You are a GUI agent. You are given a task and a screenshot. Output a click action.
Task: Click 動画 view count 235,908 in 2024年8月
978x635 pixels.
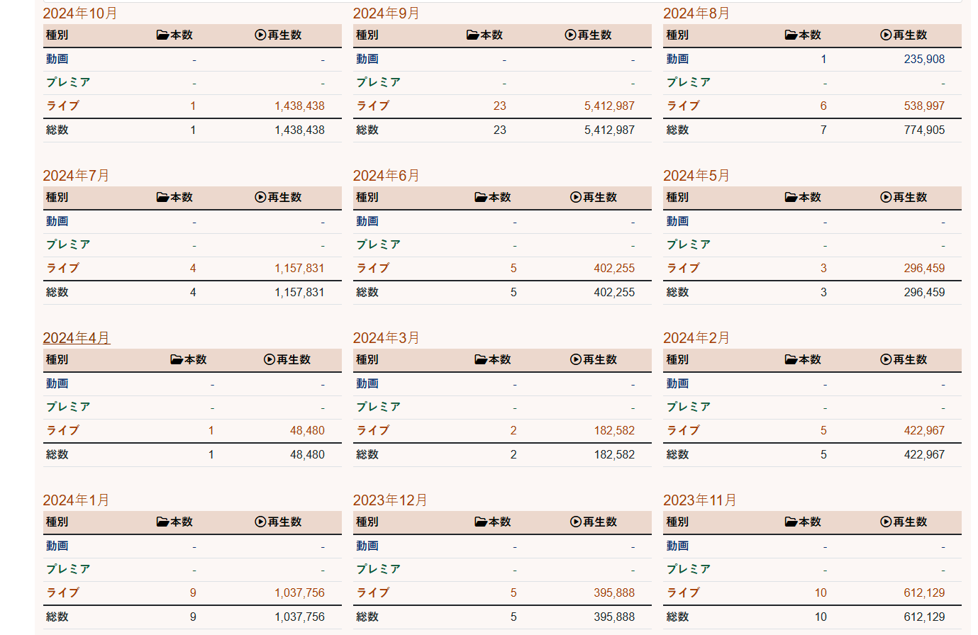(923, 60)
